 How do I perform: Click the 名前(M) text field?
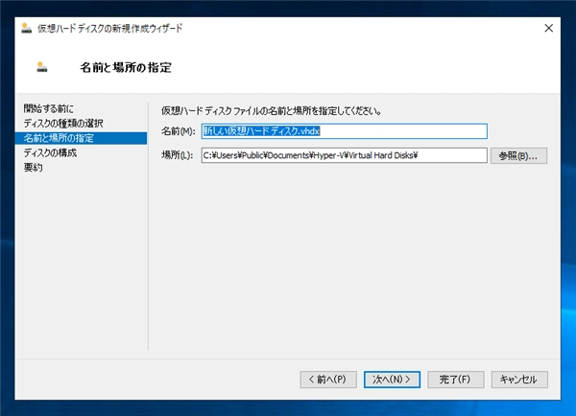345,131
